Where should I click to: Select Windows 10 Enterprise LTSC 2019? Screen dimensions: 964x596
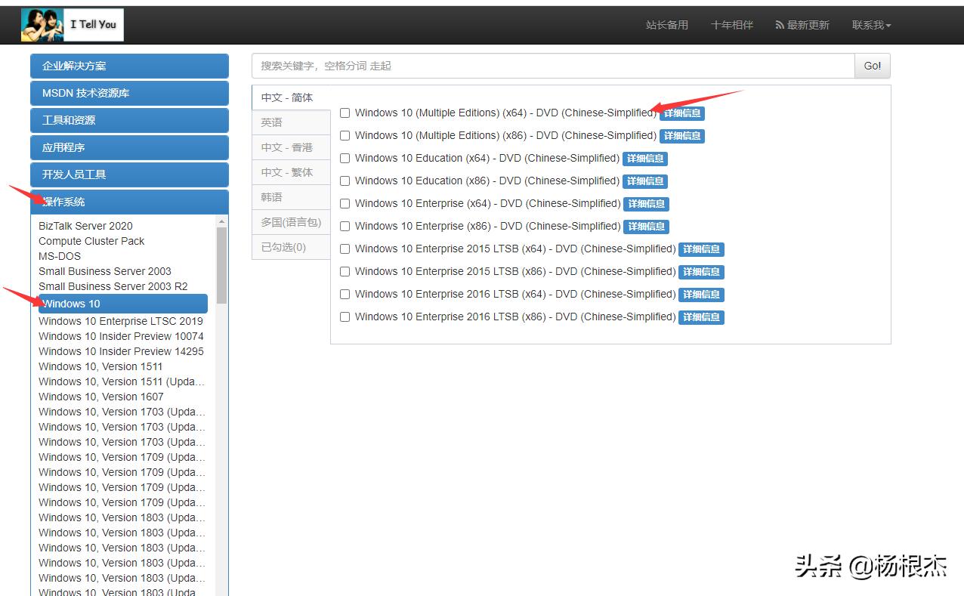pos(120,321)
